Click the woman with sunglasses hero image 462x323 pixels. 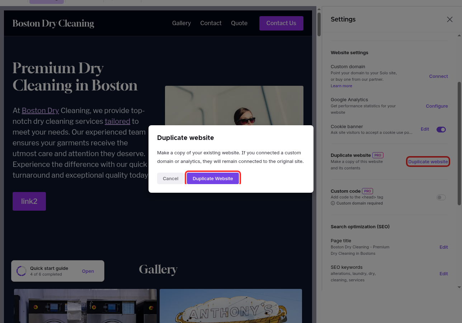click(234, 105)
